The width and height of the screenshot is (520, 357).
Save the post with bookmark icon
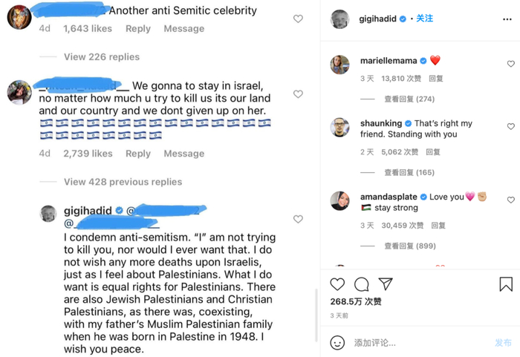pyautogui.click(x=506, y=284)
